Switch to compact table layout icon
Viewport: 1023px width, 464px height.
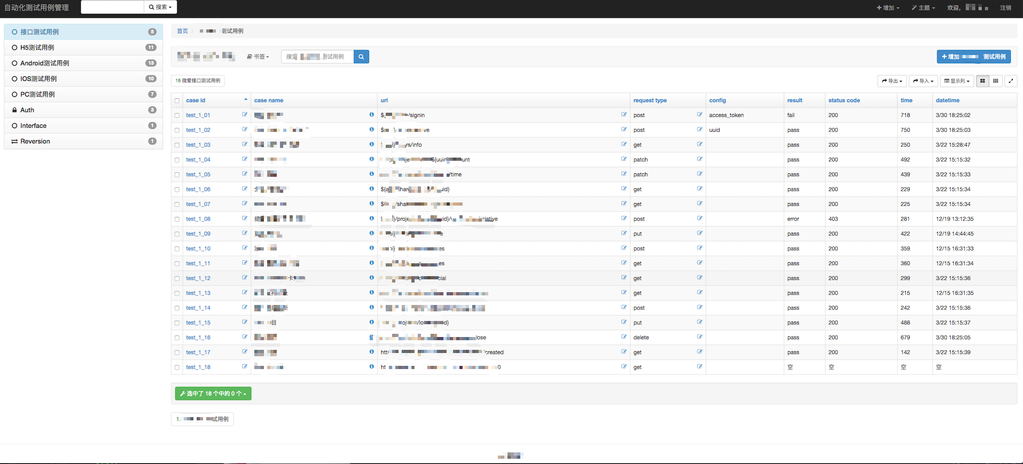995,81
